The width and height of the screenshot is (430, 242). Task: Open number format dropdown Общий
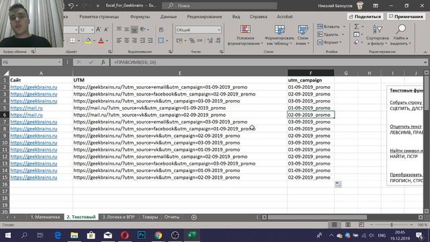pyautogui.click(x=219, y=30)
